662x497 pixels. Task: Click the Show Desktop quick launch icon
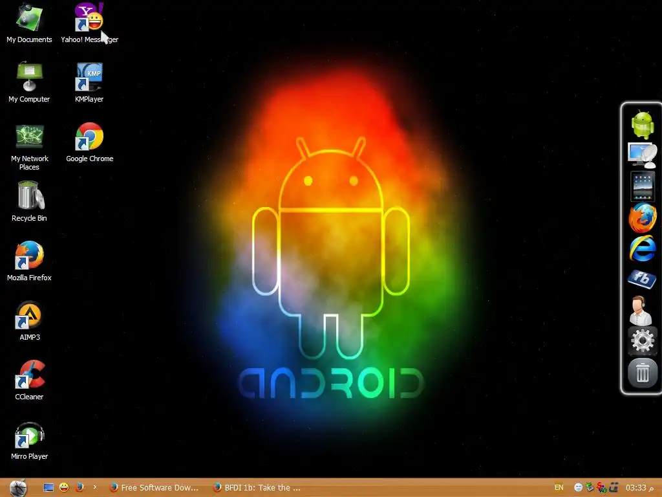point(48,488)
